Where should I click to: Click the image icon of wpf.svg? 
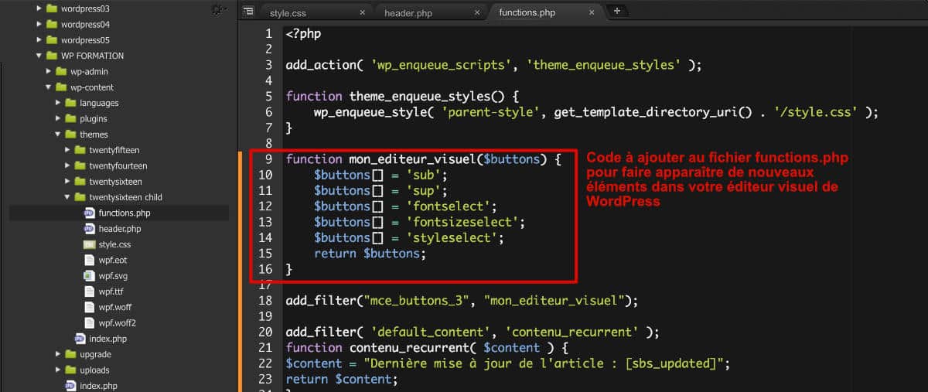coord(89,276)
